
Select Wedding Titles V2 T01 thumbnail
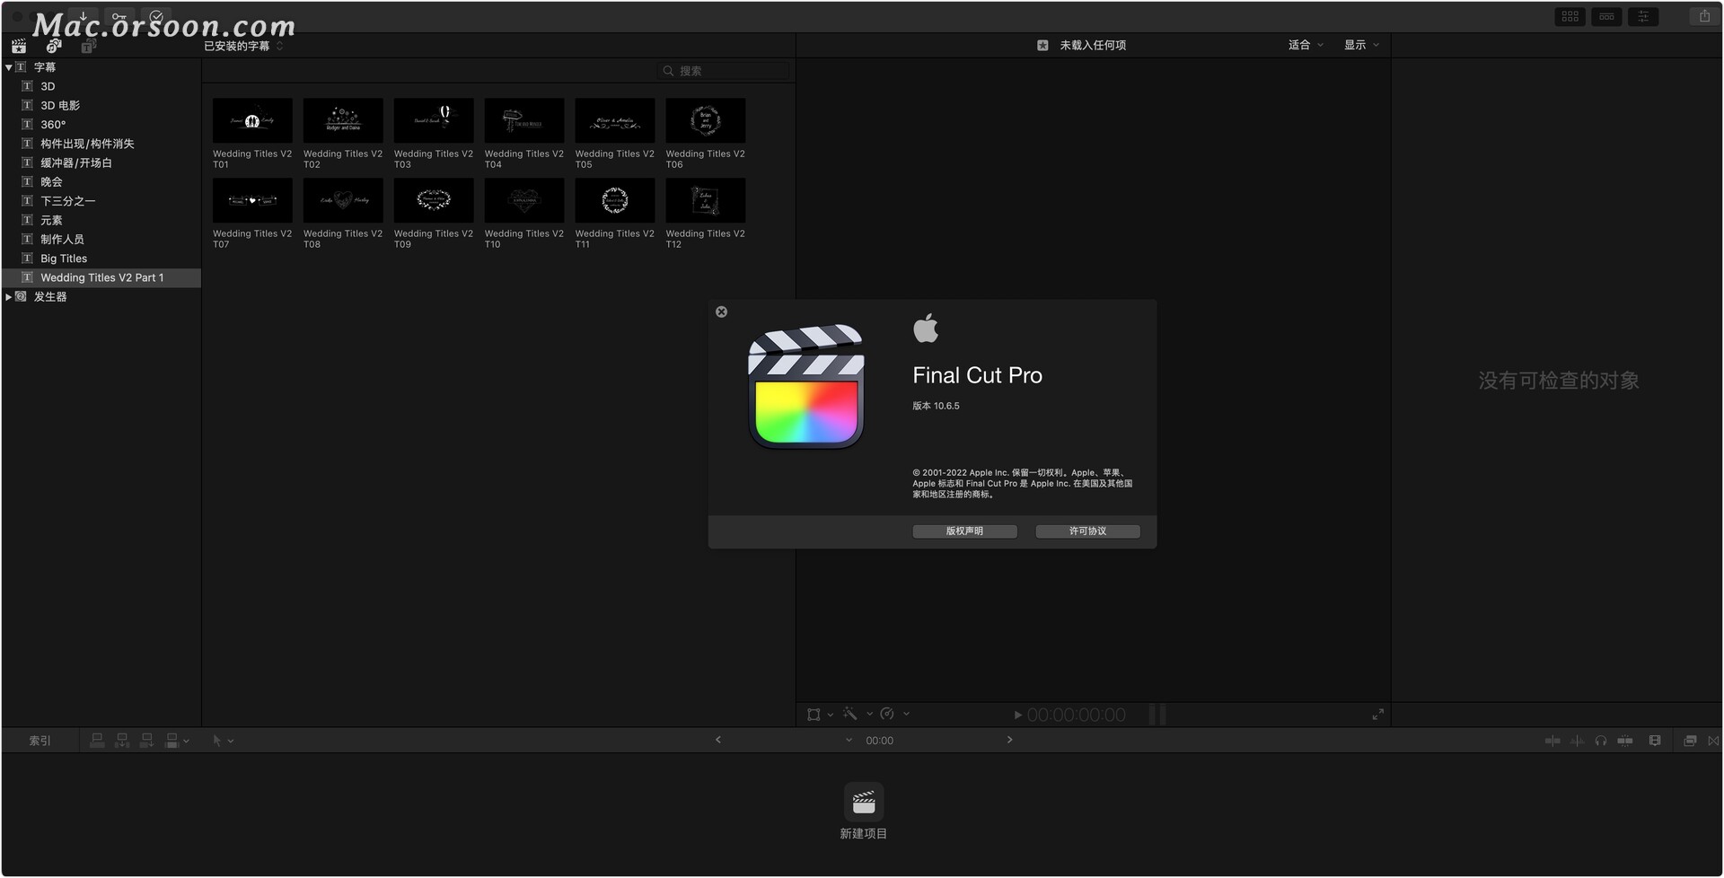click(252, 120)
